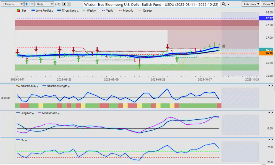
Task: Click the Bar legend color swatch
Action: click(x=19, y=11)
